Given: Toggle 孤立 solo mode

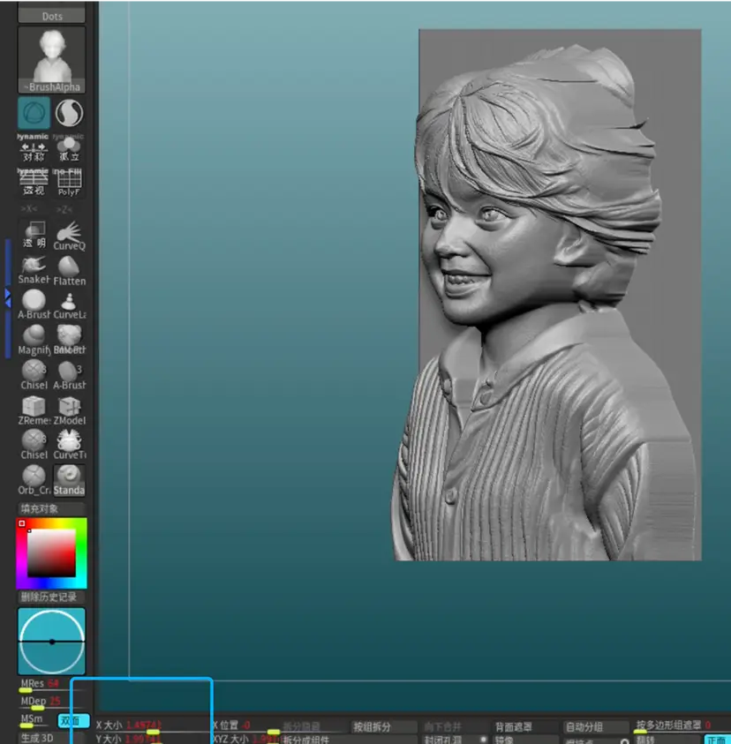Looking at the screenshot, I should tap(69, 150).
